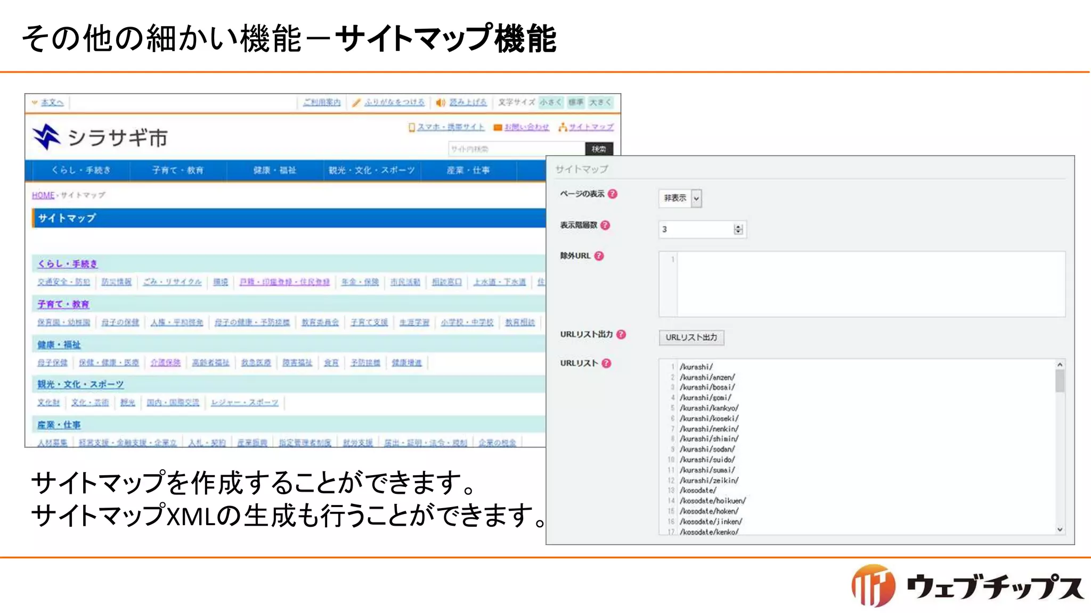Click the 表示階層数 spinner arrows

tap(738, 229)
